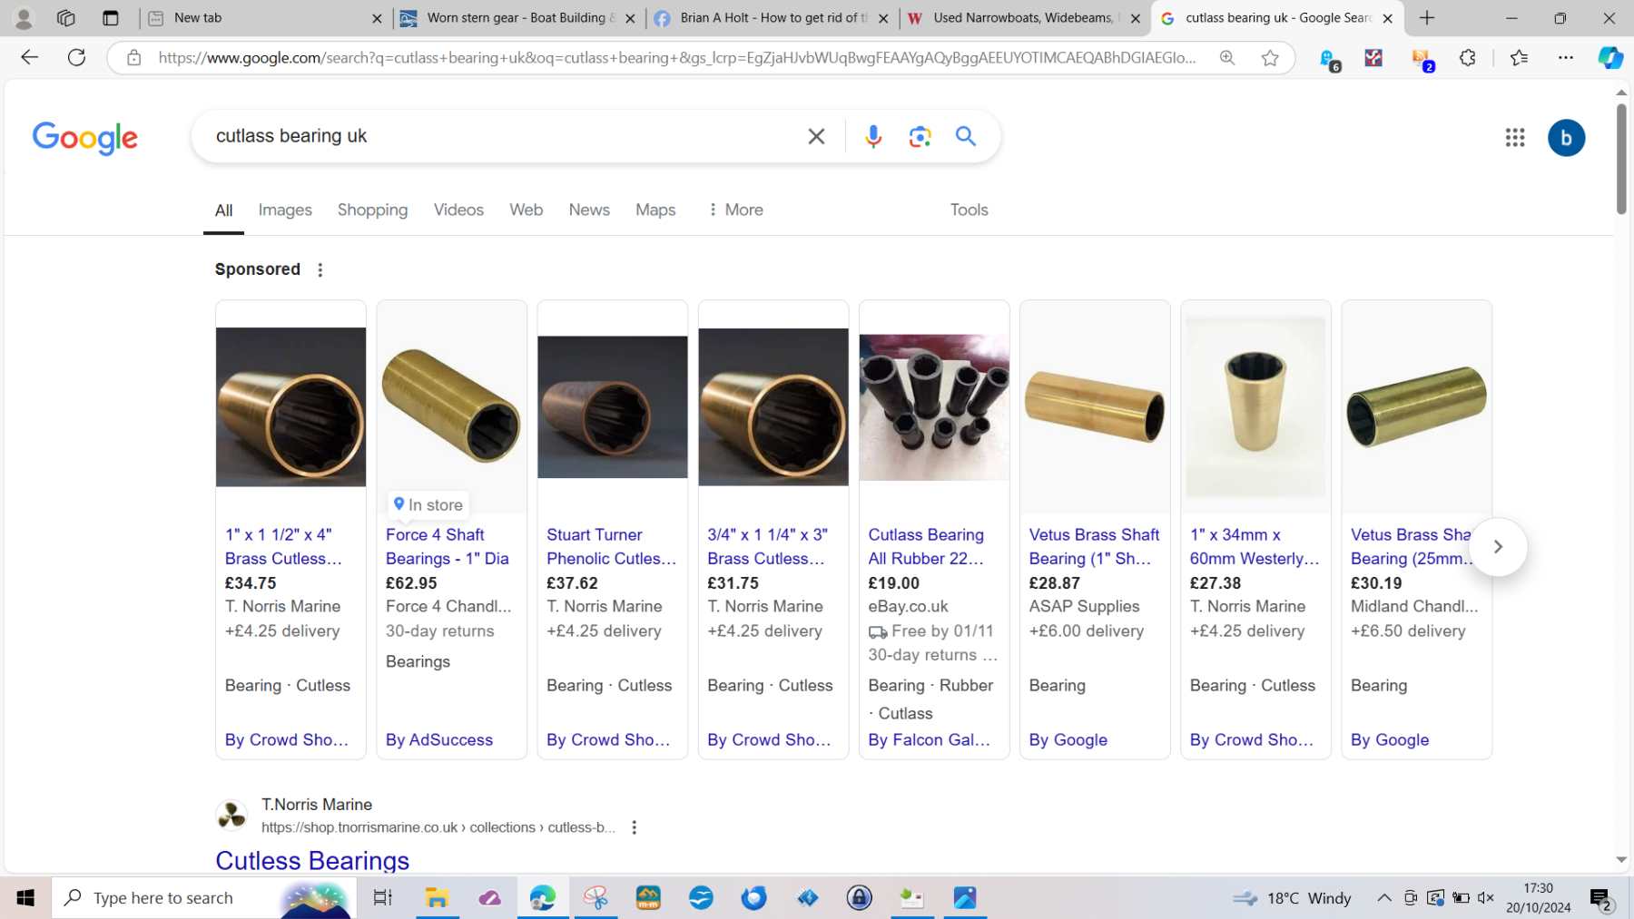1634x919 pixels.
Task: Open the Tools filter button
Action: [969, 210]
